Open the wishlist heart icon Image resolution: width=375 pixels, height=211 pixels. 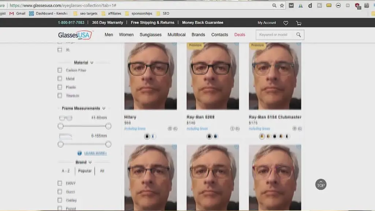tap(286, 23)
